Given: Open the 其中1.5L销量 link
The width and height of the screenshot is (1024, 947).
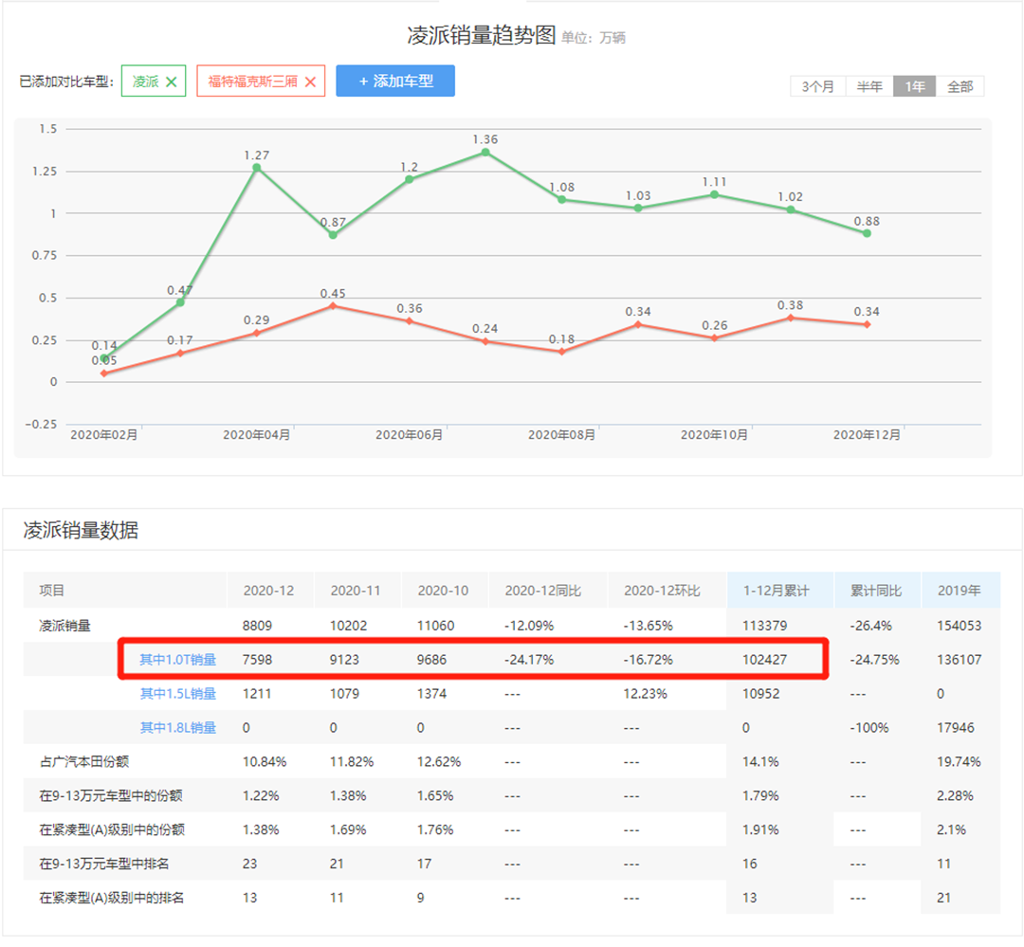Looking at the screenshot, I should [x=178, y=694].
